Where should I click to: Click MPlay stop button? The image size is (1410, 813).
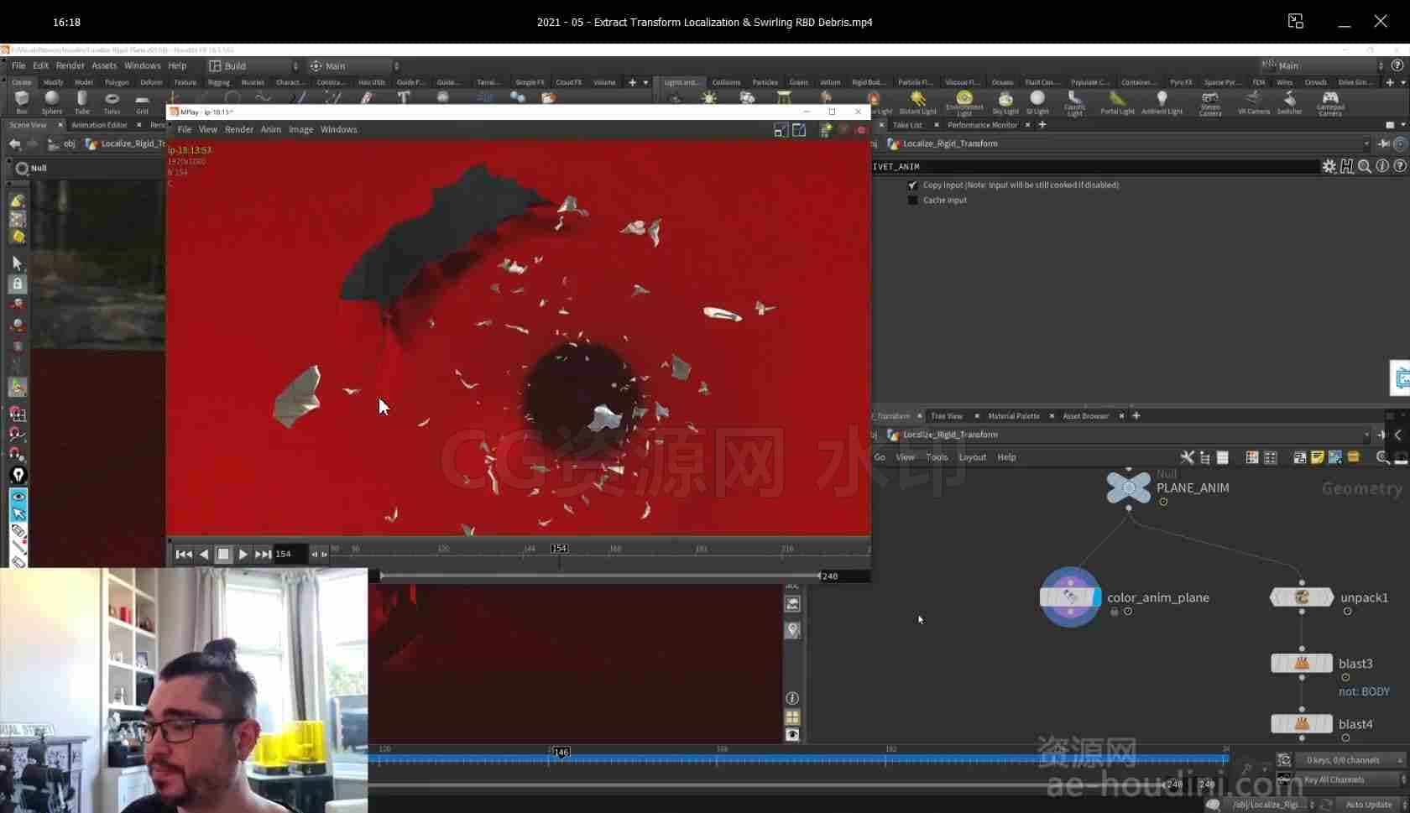[x=223, y=554]
